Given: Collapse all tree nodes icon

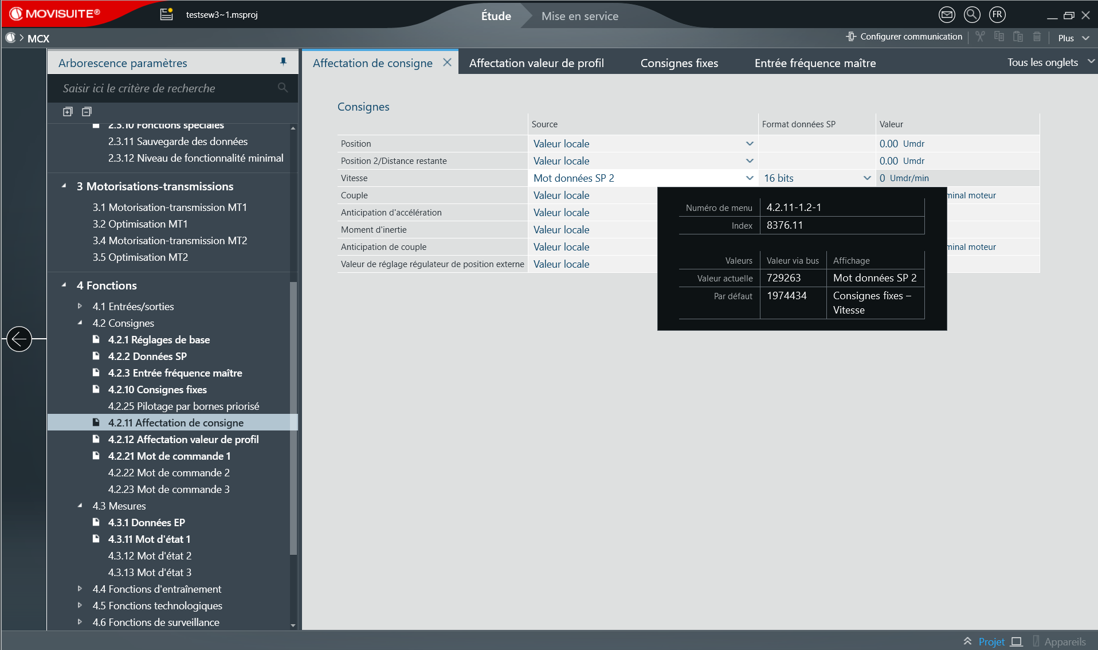Looking at the screenshot, I should (x=87, y=112).
